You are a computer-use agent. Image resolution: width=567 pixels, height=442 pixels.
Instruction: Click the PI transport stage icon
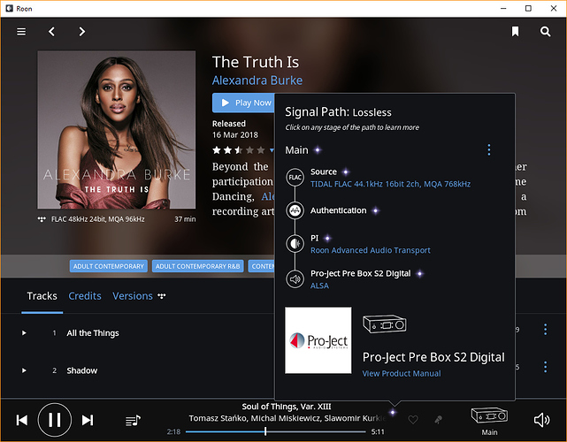coord(295,244)
